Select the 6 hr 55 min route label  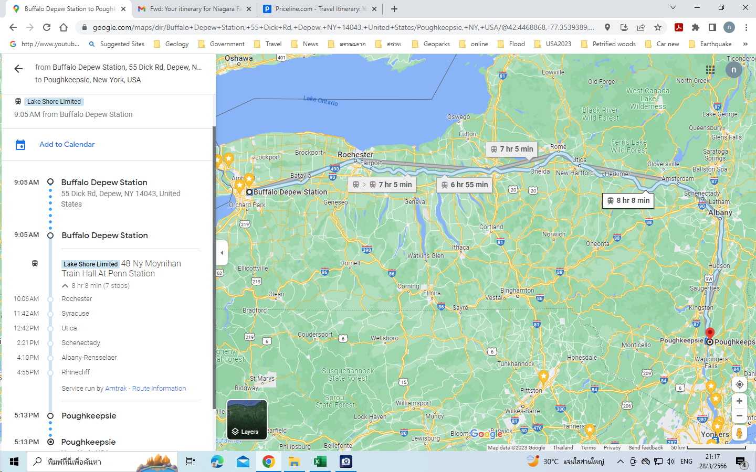[465, 185]
